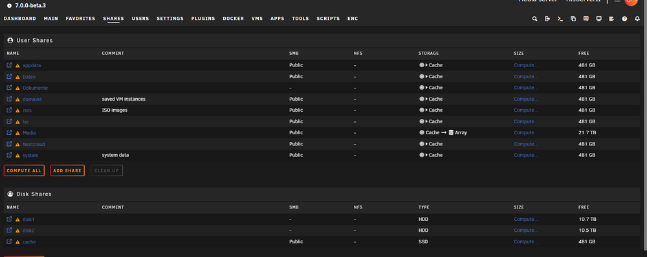The image size is (647, 257).
Task: Open the system log icon
Action: tap(611, 19)
